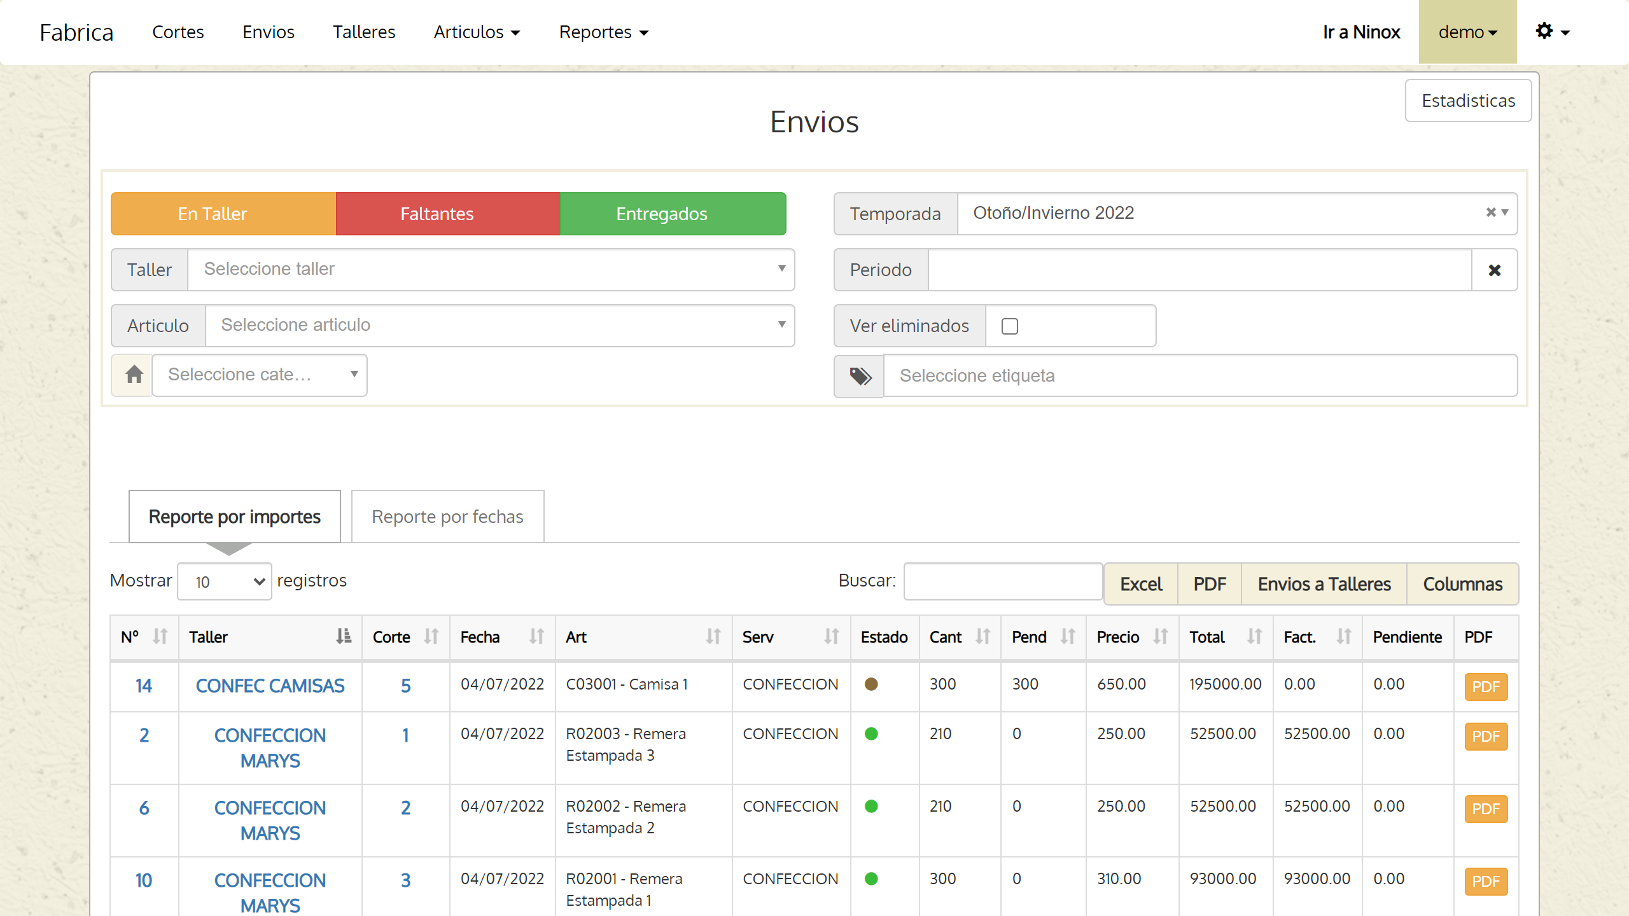This screenshot has height=916, width=1629.
Task: Toggle the Ver eliminados checkbox
Action: point(1010,326)
